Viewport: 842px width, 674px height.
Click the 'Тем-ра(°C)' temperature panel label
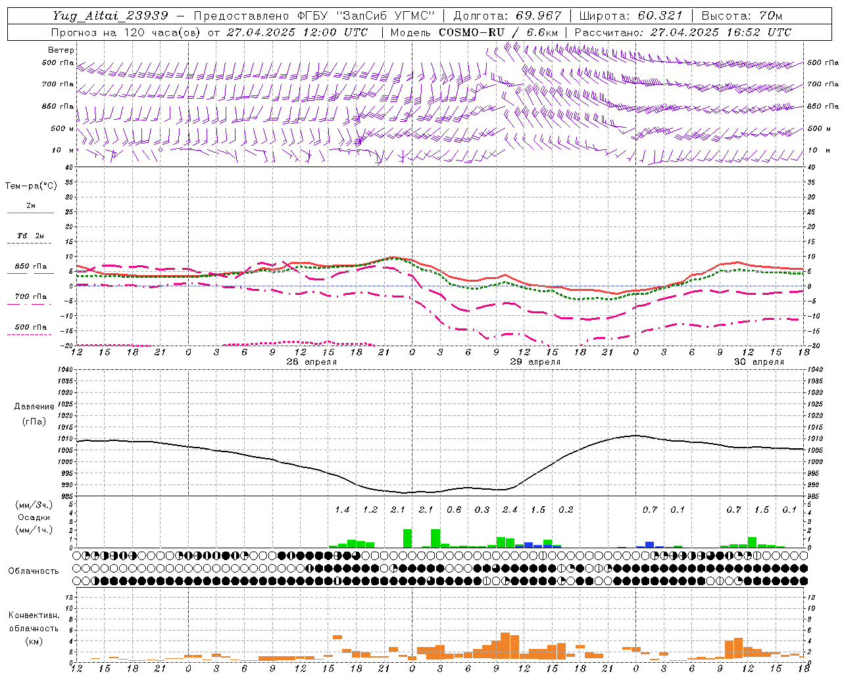point(31,186)
